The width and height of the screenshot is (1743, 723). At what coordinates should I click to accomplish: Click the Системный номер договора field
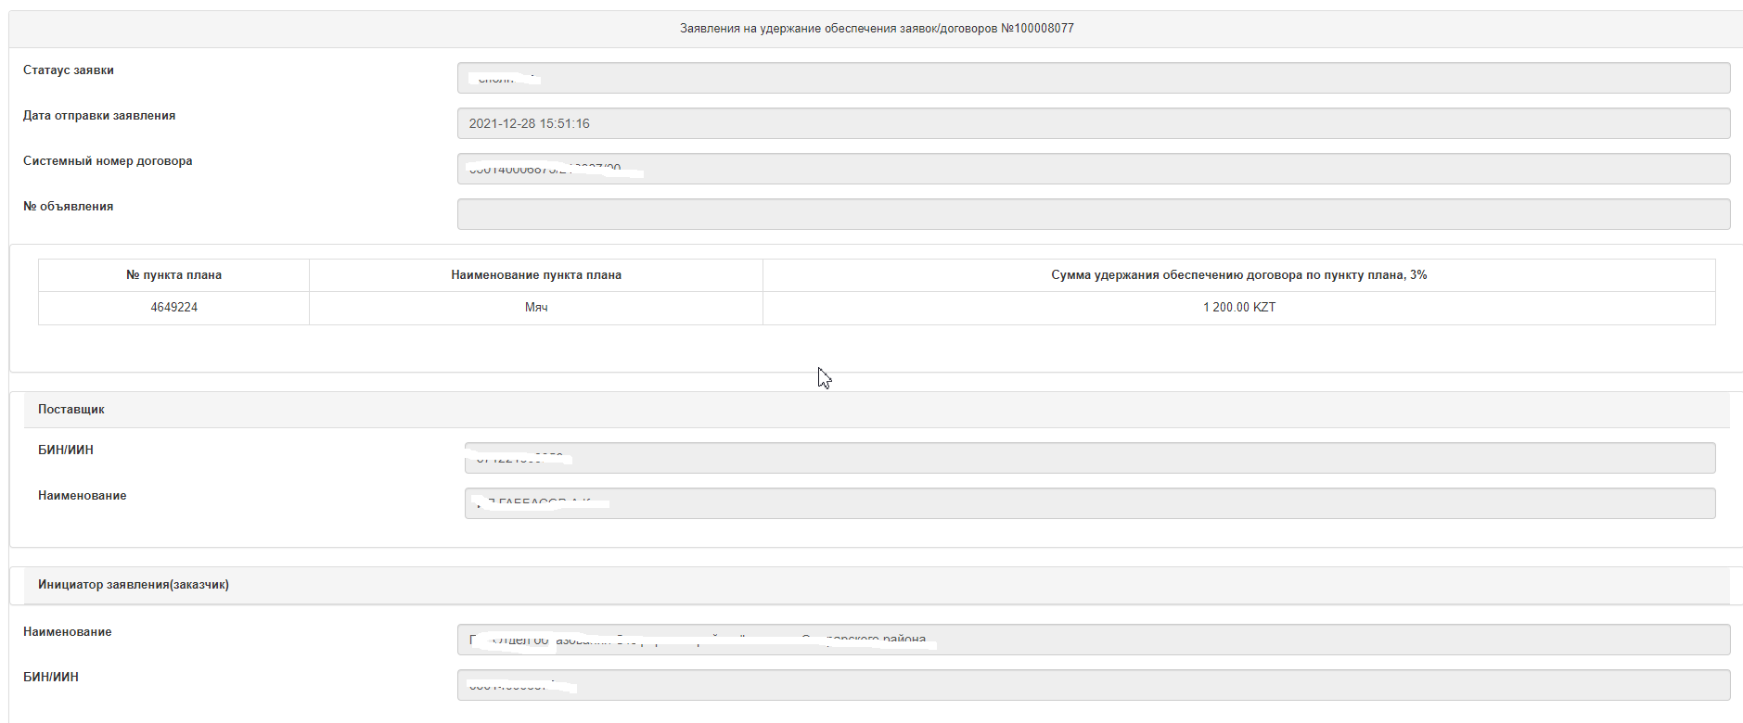[1093, 169]
